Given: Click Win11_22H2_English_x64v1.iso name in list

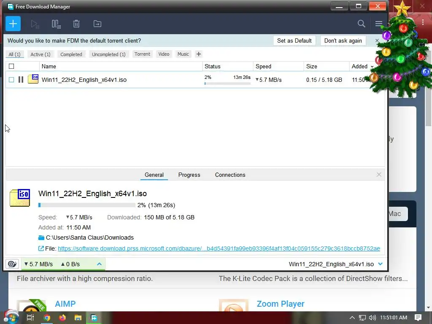Looking at the screenshot, I should tap(84, 80).
